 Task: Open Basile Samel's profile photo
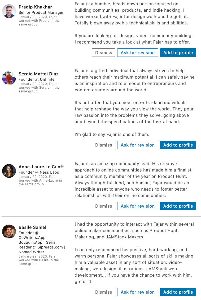tap(9, 231)
